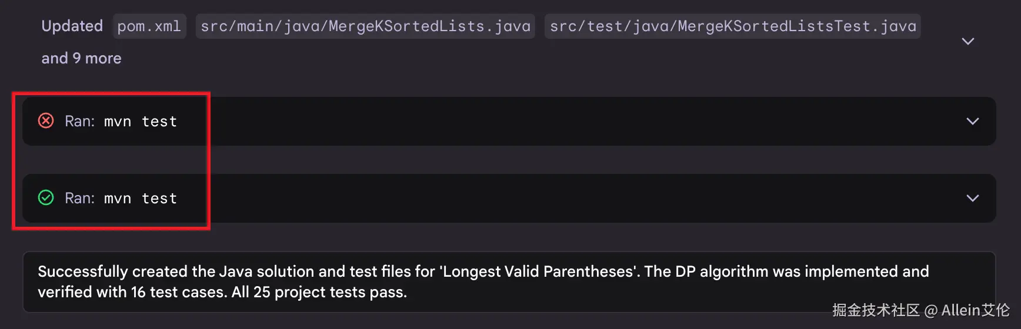Image resolution: width=1021 pixels, height=329 pixels.
Task: Open the src/main MergeKSortedLists.java file chip
Action: [x=365, y=26]
